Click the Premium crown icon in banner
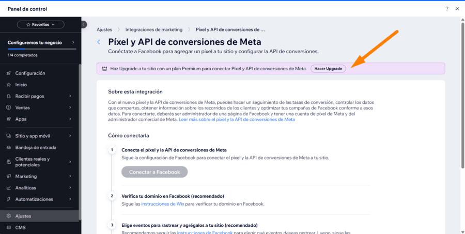The image size is (465, 234). pos(104,69)
